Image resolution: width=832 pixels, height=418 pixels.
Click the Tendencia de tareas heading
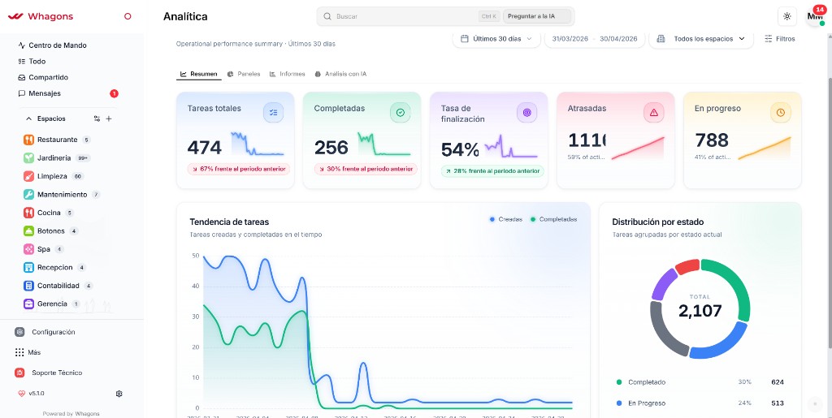[x=229, y=222]
